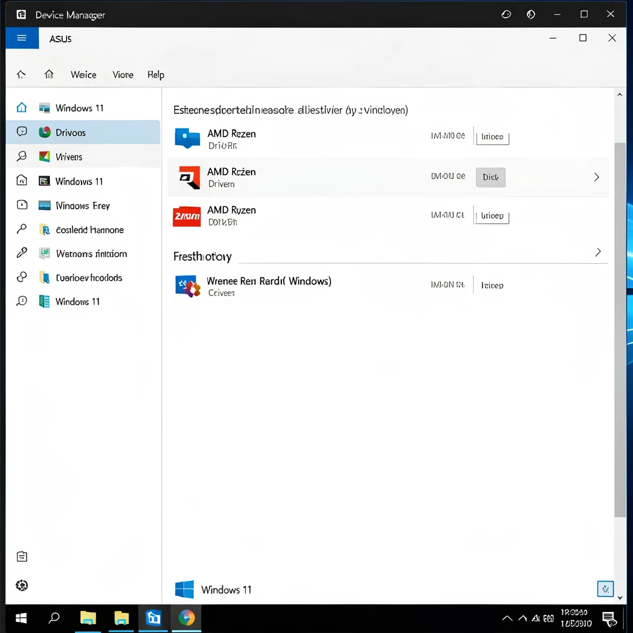Click the Fresthotory section heading
Screen dimensions: 633x633
pos(202,256)
